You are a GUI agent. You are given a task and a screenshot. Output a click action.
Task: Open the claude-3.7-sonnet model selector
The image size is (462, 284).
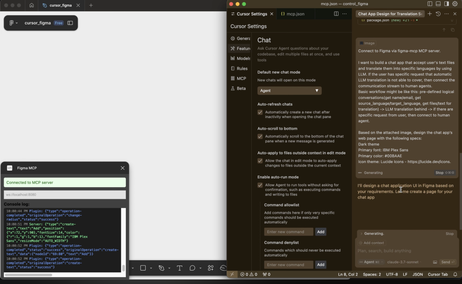[x=403, y=262]
